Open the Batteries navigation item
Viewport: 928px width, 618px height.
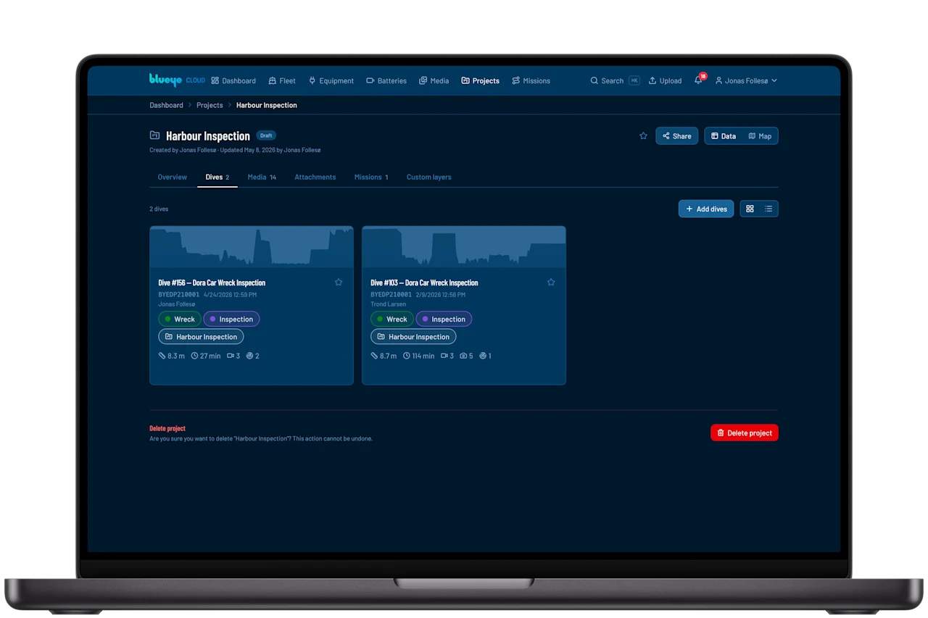pos(386,80)
